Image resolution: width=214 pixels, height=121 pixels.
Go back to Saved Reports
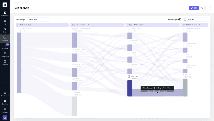pyautogui.click(x=21, y=3)
